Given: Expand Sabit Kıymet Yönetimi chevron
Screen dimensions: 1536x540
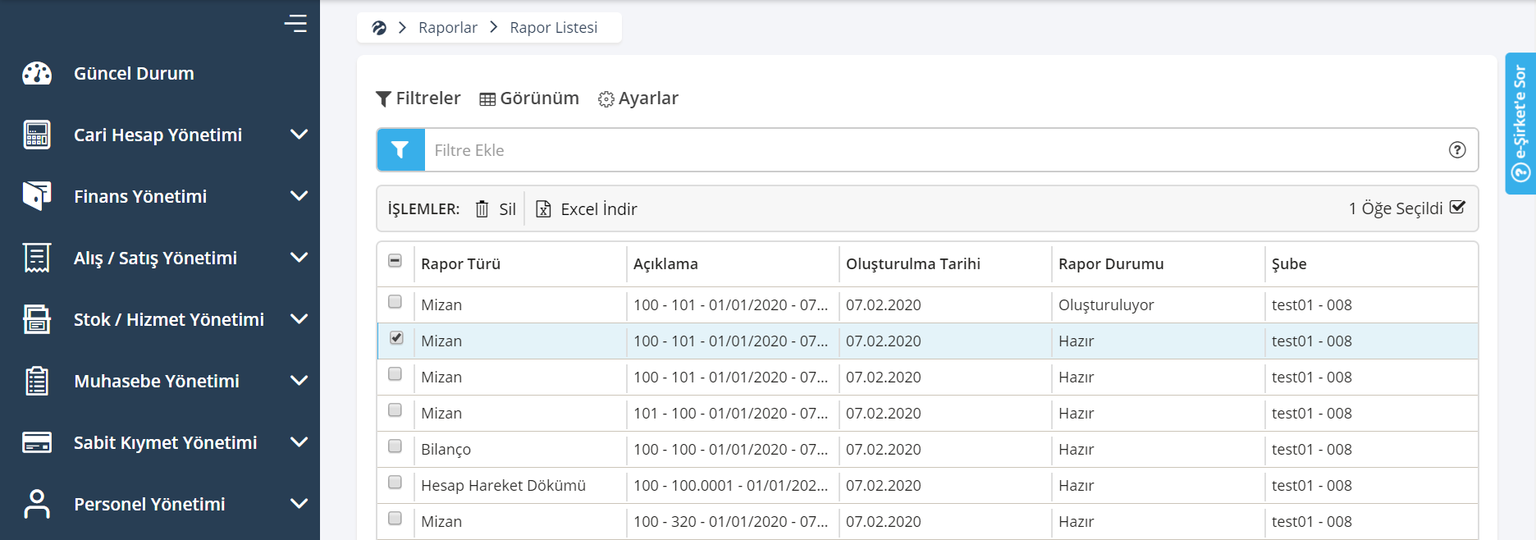Looking at the screenshot, I should (299, 442).
